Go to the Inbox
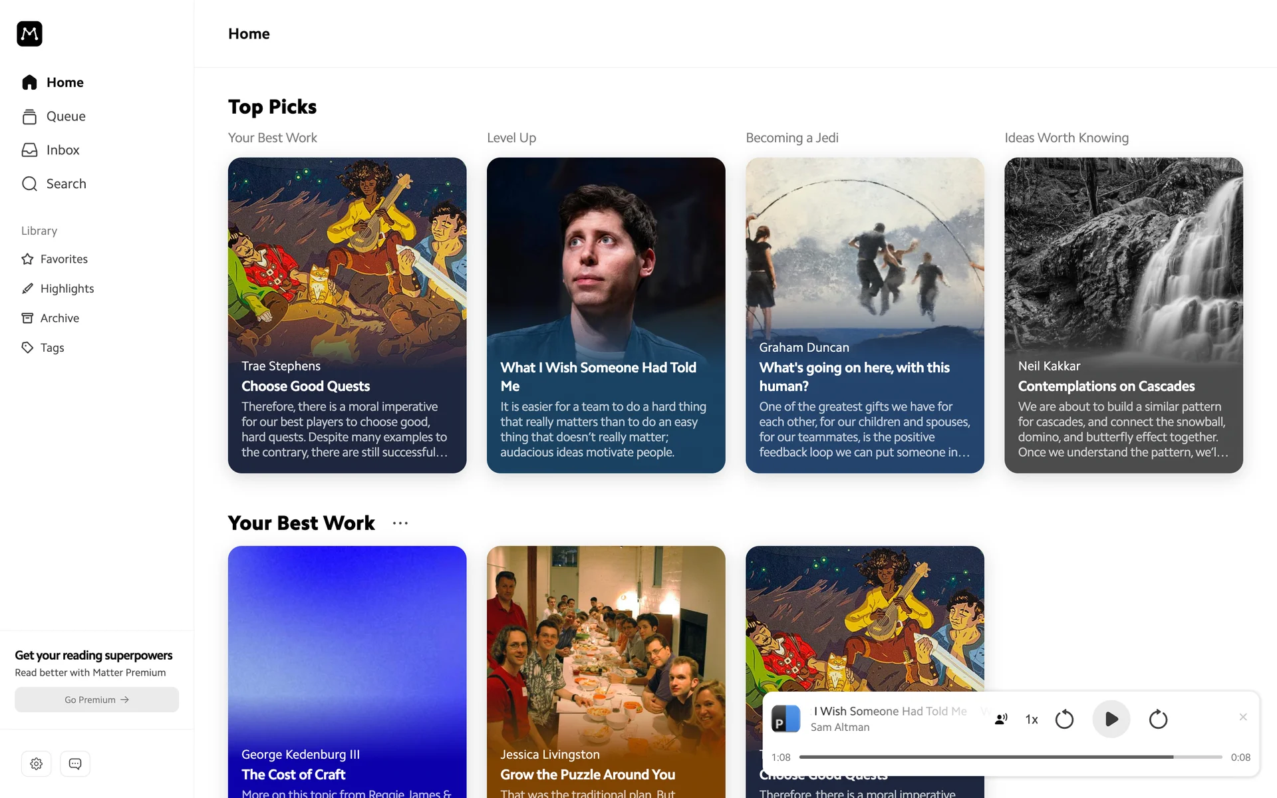Image resolution: width=1277 pixels, height=798 pixels. pos(51,150)
